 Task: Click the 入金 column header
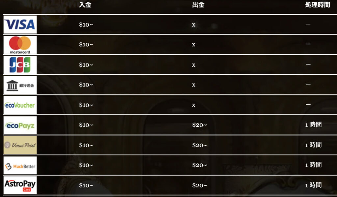tap(85, 5)
